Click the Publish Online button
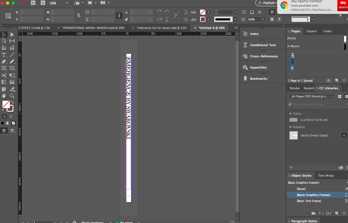Viewport: 348px width, 223px height. click(267, 3)
